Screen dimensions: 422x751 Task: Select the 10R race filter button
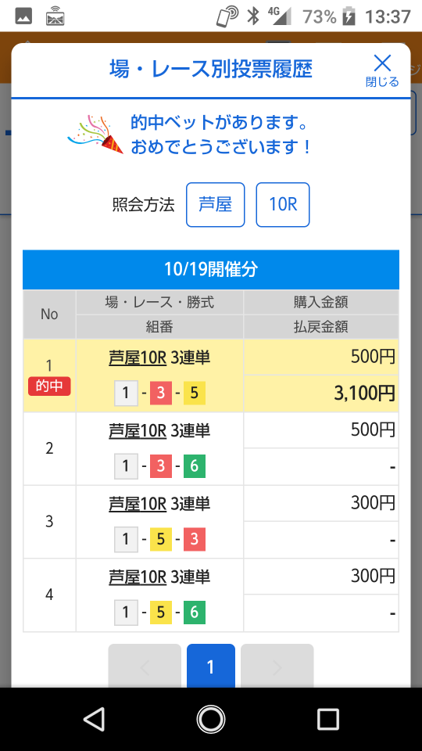283,204
